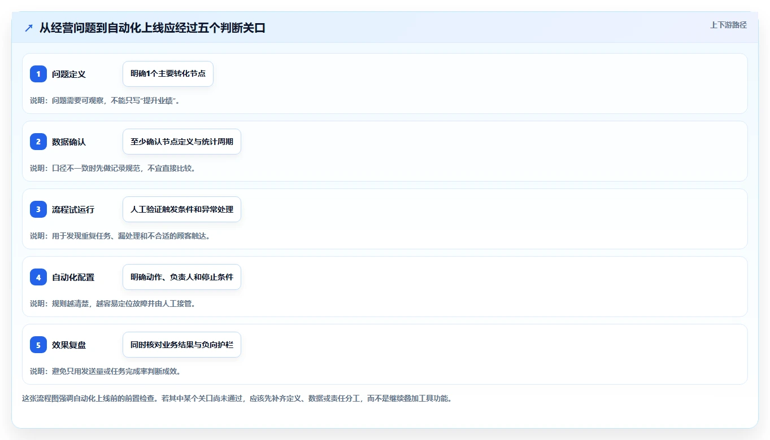Click the note 用于发现重复任务、漏处理
Image resolution: width=770 pixels, height=440 pixels.
(x=120, y=236)
